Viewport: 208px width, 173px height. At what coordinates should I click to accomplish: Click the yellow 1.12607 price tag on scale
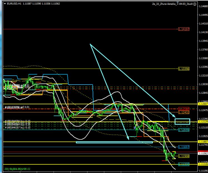coord(202,104)
